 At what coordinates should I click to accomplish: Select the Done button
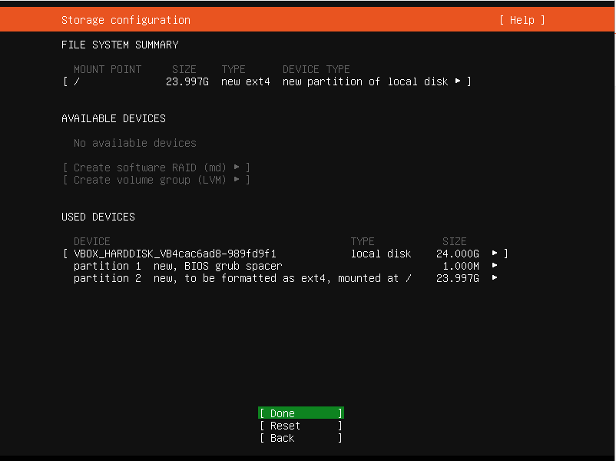click(x=301, y=413)
